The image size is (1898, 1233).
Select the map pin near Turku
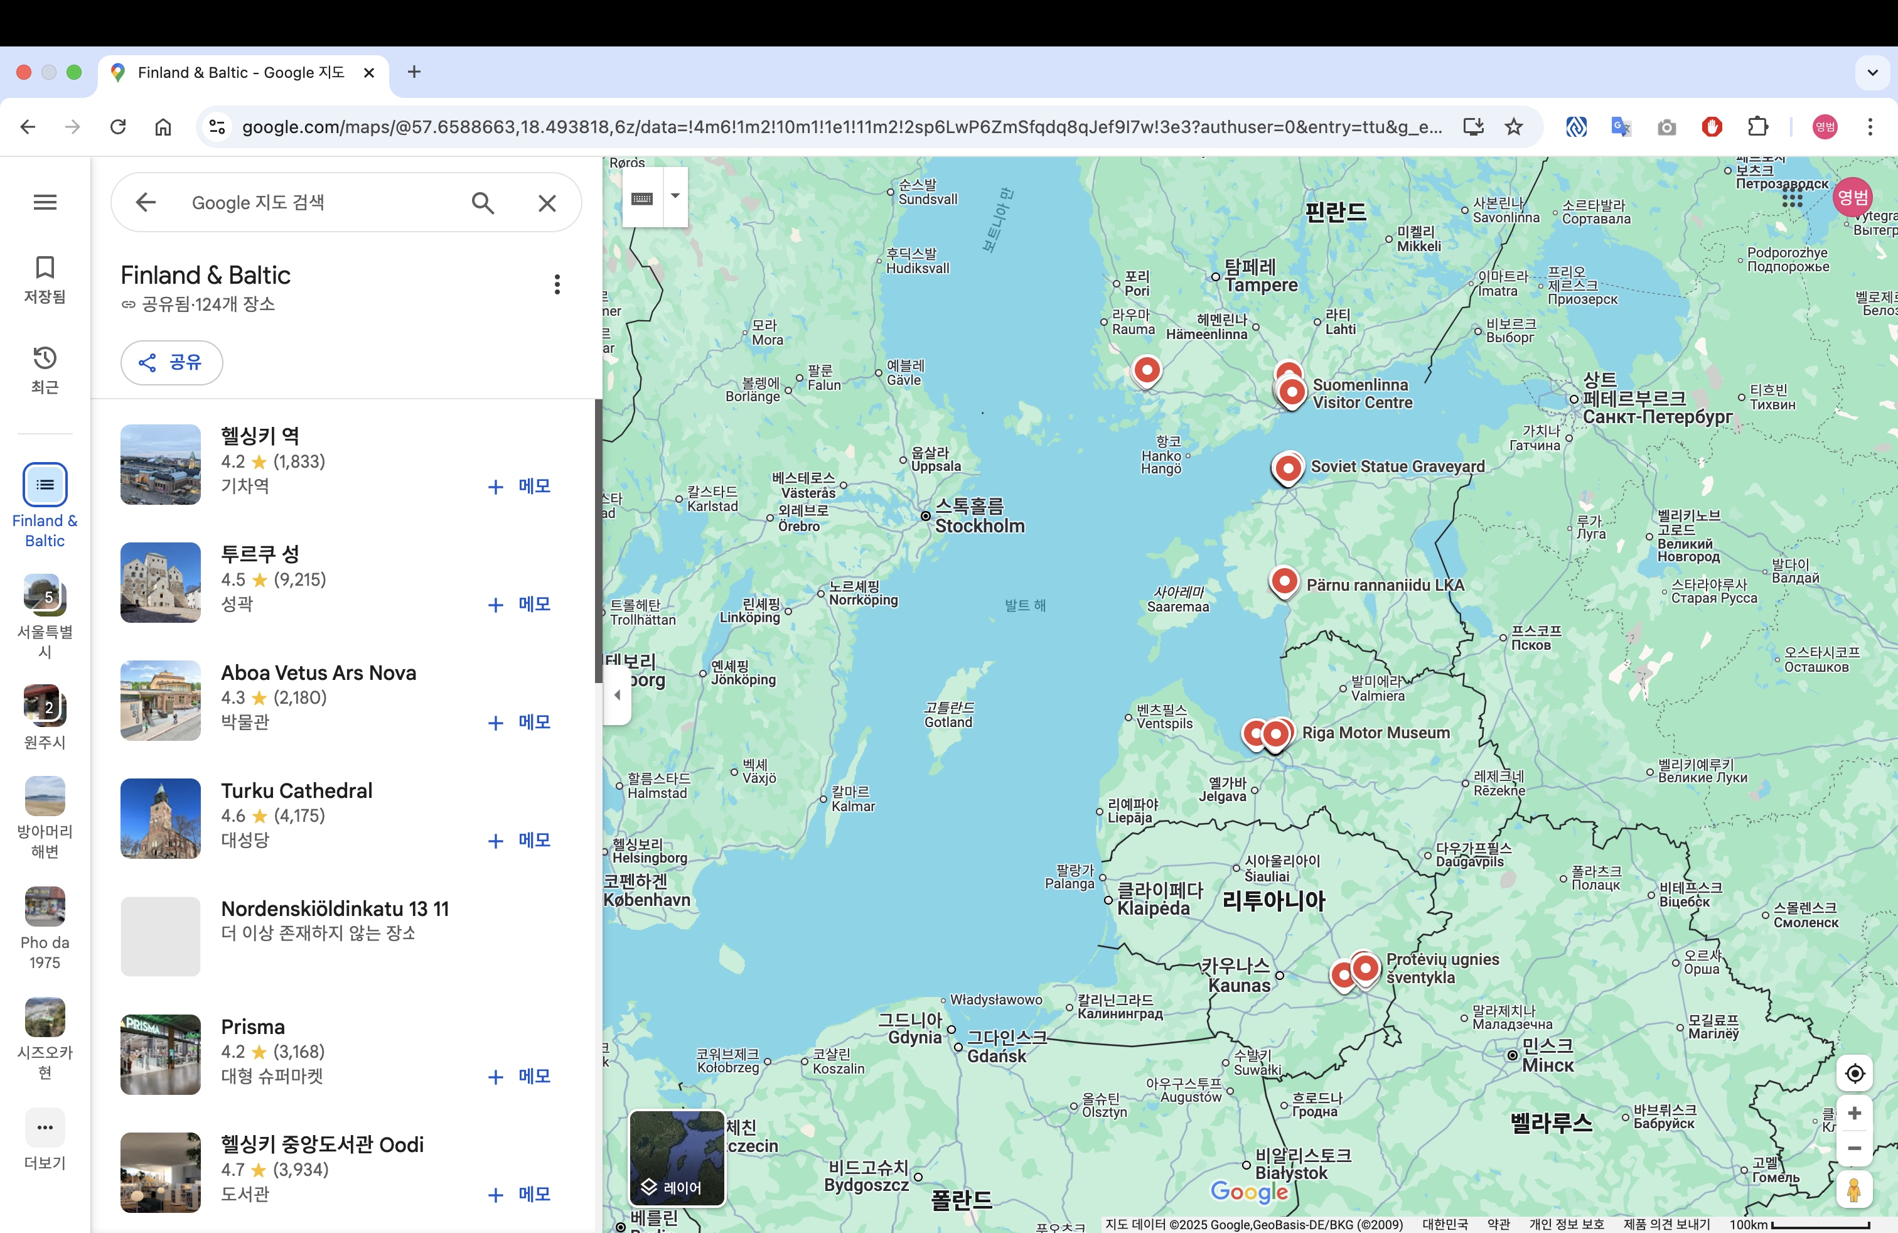pos(1147,371)
